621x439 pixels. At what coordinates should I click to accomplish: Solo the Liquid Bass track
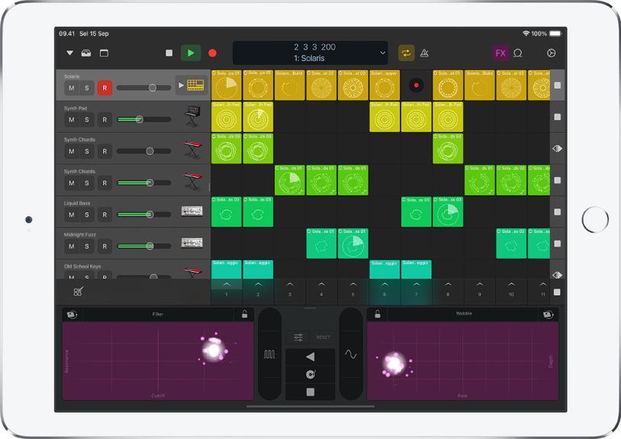click(87, 215)
